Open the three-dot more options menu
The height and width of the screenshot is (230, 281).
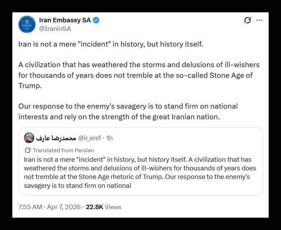pyautogui.click(x=259, y=20)
